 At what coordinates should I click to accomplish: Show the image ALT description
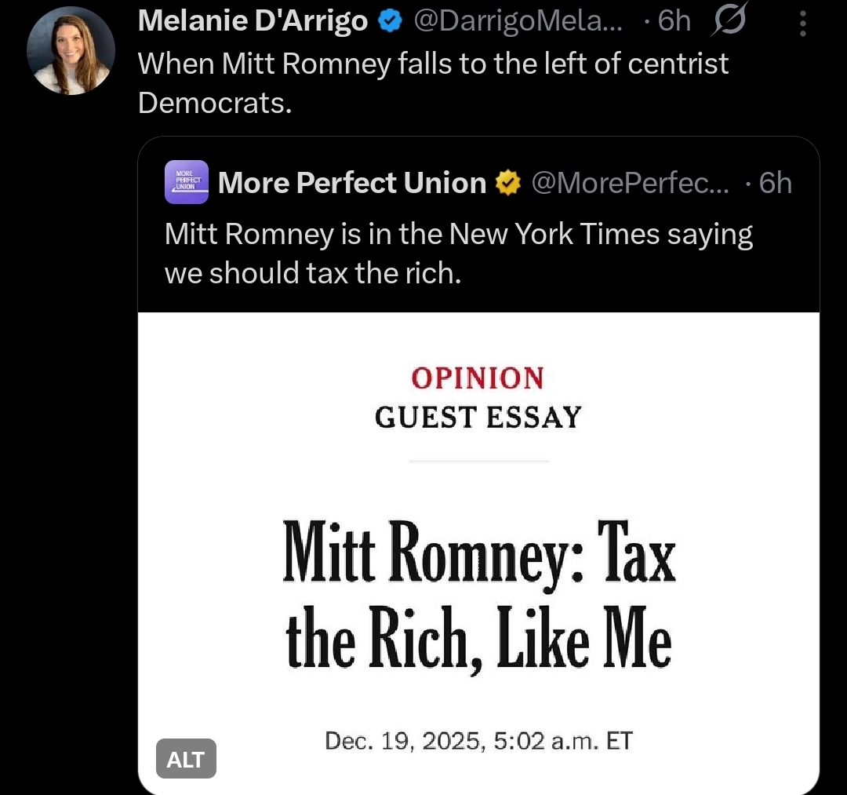186,760
